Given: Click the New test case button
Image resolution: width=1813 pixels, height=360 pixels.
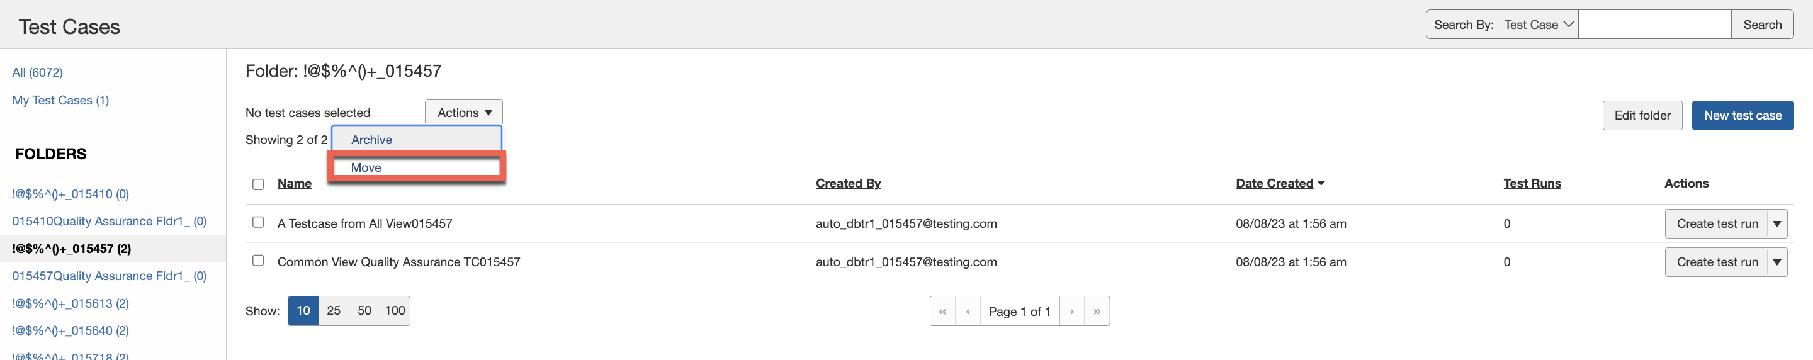Looking at the screenshot, I should pyautogui.click(x=1742, y=115).
